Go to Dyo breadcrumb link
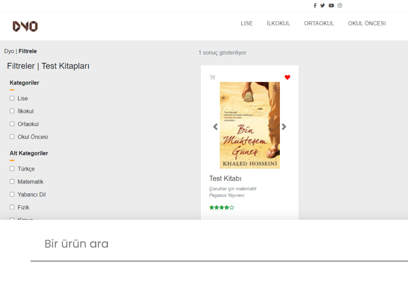The image size is (408, 306). (x=9, y=51)
